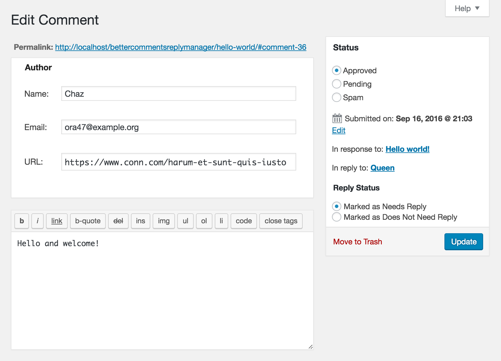Click the blue Update button
501x361 pixels.
pyautogui.click(x=464, y=242)
